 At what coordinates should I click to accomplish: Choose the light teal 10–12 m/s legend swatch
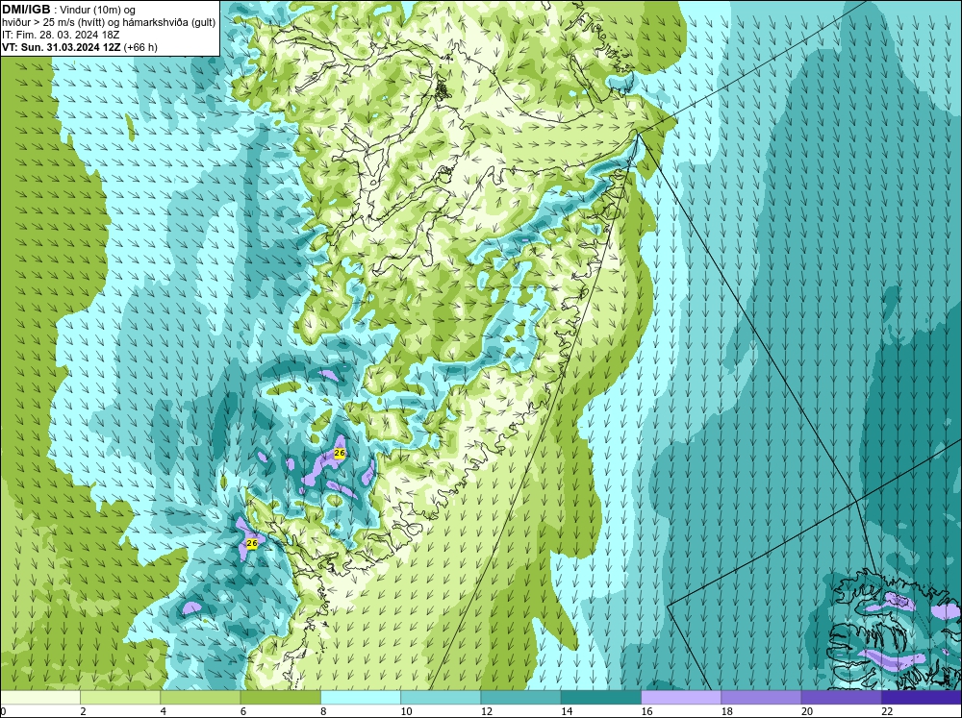pos(441,698)
